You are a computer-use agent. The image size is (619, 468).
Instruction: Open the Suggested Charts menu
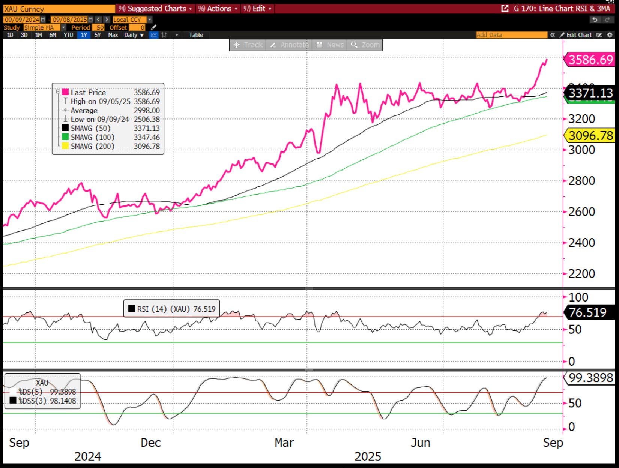[155, 9]
